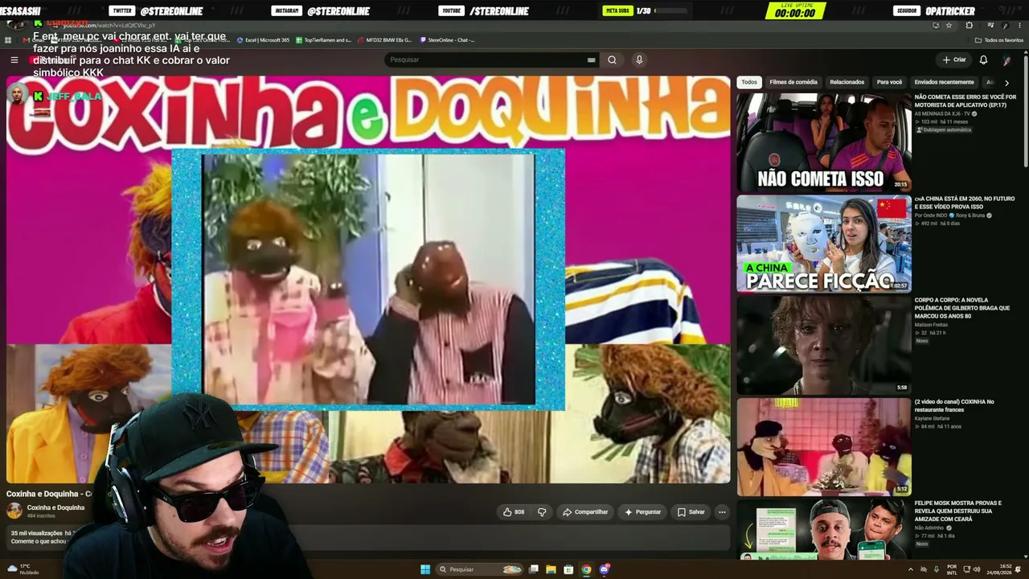Open the Gmail bookmark icon
This screenshot has height=579, width=1029.
(x=27, y=39)
